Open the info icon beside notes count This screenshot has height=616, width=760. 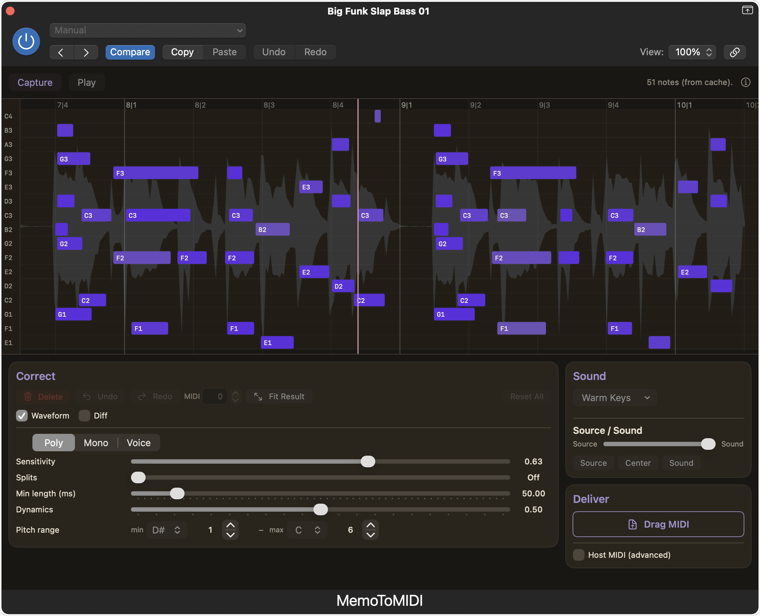tap(745, 83)
